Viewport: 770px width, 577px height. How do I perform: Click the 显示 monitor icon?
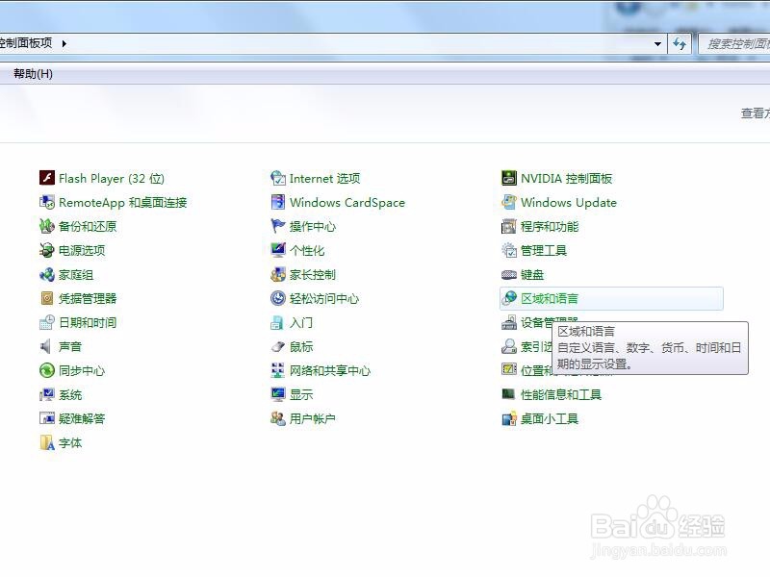(x=278, y=394)
